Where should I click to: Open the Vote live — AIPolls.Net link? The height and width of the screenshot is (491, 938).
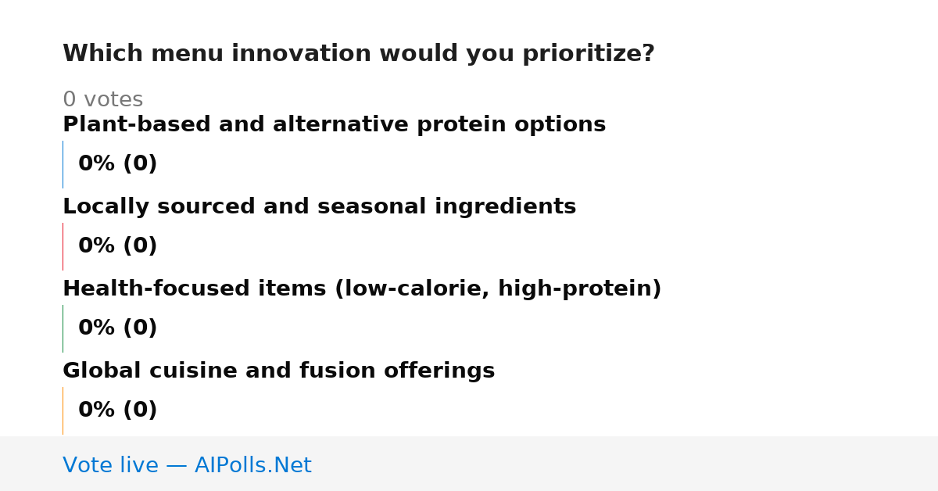pos(187,466)
